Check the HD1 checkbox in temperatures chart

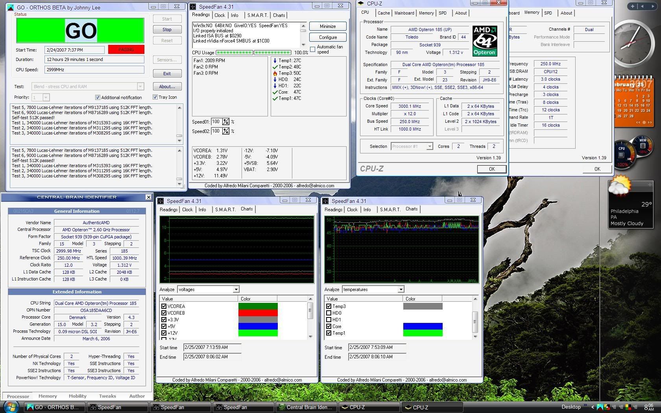329,320
